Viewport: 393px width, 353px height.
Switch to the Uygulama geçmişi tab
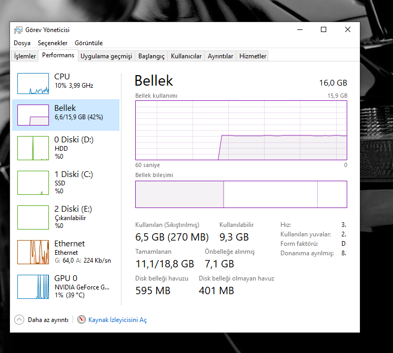pyautogui.click(x=106, y=56)
